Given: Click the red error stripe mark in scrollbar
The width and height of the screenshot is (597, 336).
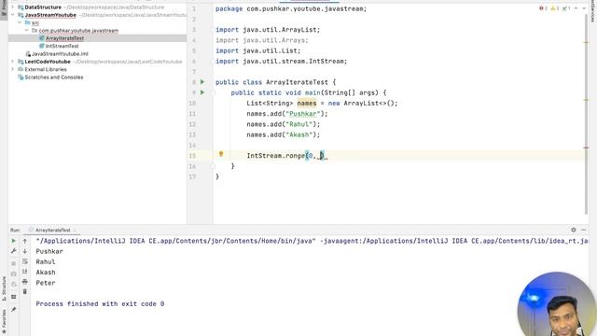Looking at the screenshot, I should 586,147.
